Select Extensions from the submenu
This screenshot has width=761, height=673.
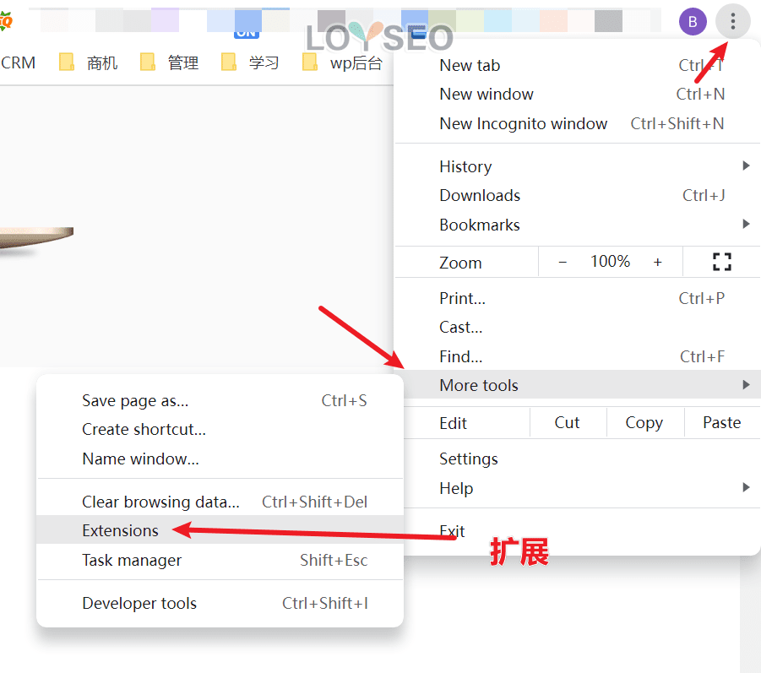[120, 531]
